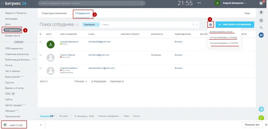Open the hamburger menu beside Битрикс 24 logo
The width and height of the screenshot is (268, 129).
click(2, 3)
